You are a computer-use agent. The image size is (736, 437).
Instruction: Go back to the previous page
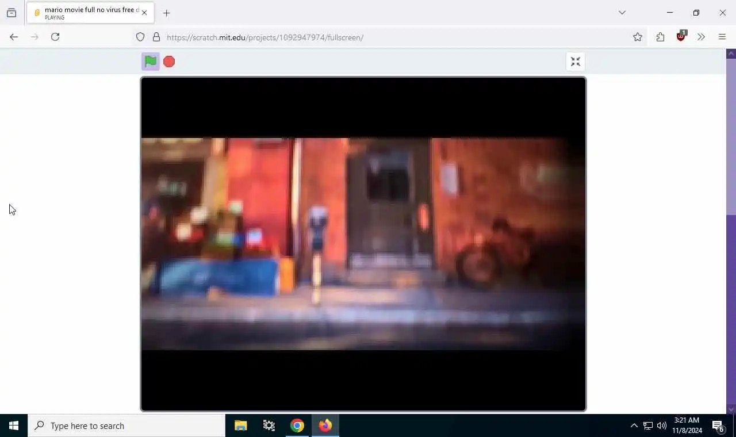pyautogui.click(x=14, y=37)
